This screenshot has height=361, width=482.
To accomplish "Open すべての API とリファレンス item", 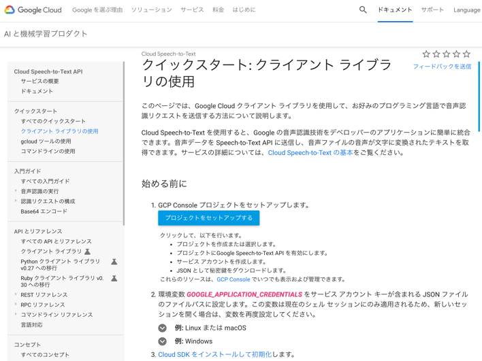I will pyautogui.click(x=57, y=241).
